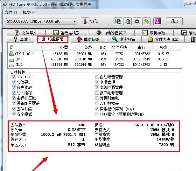This screenshot has width=196, height=171.
Task: Toggle the 接口电源管理 checkbox
Action: click(x=97, y=92)
